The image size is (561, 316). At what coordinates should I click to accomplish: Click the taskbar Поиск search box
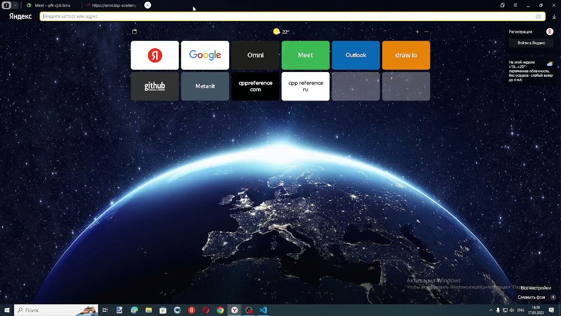[56, 310]
